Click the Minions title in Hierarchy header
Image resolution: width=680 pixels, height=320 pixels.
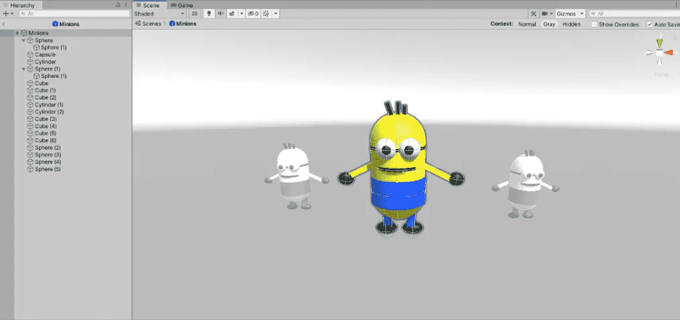69,25
